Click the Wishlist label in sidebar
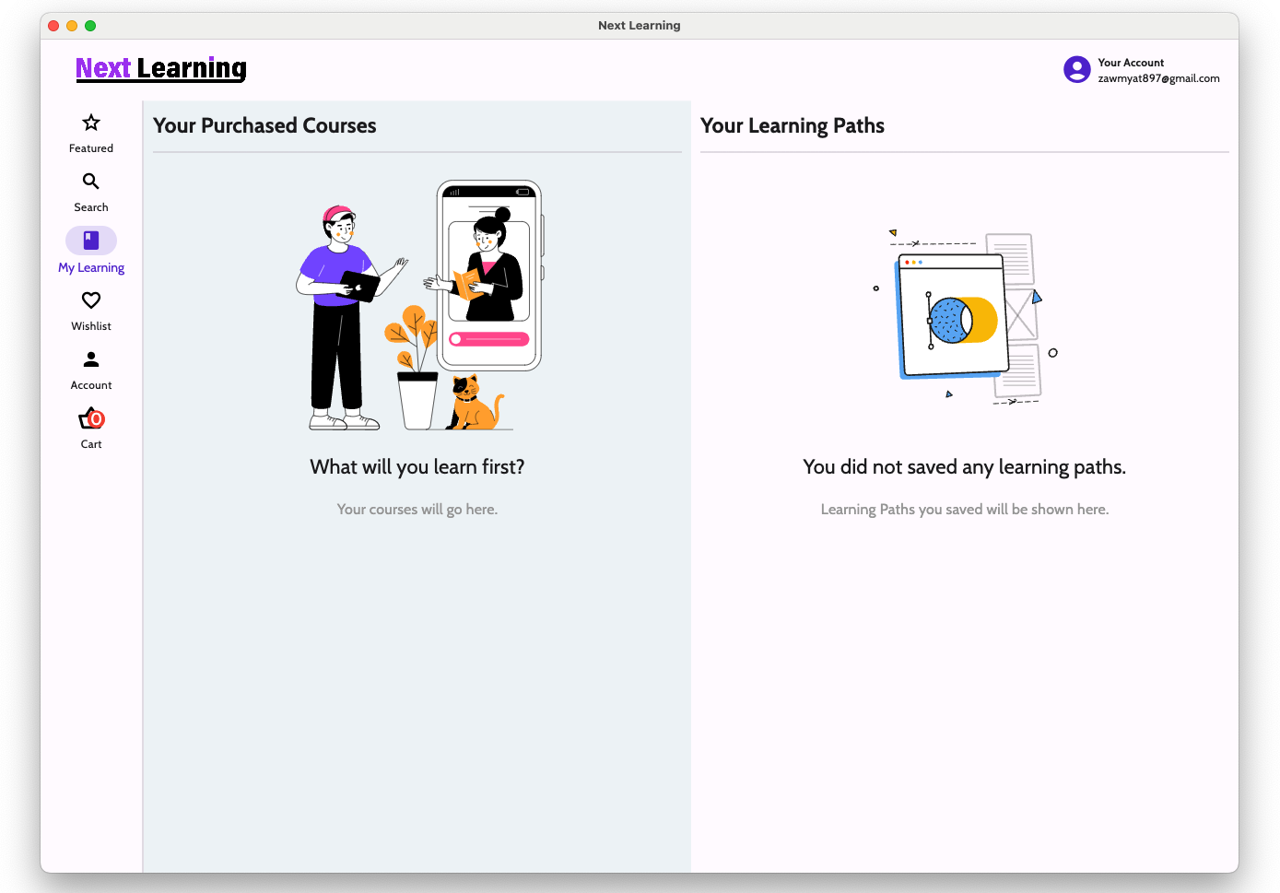The height and width of the screenshot is (893, 1280). point(91,326)
